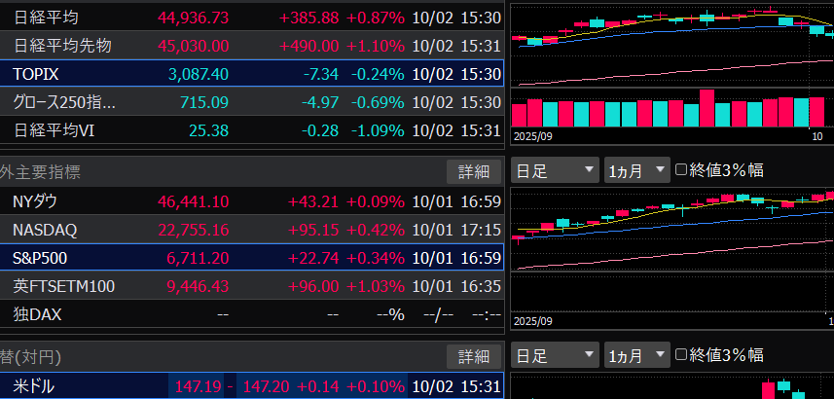Select the 日経平均 index row
834x399 pixels.
click(251, 18)
